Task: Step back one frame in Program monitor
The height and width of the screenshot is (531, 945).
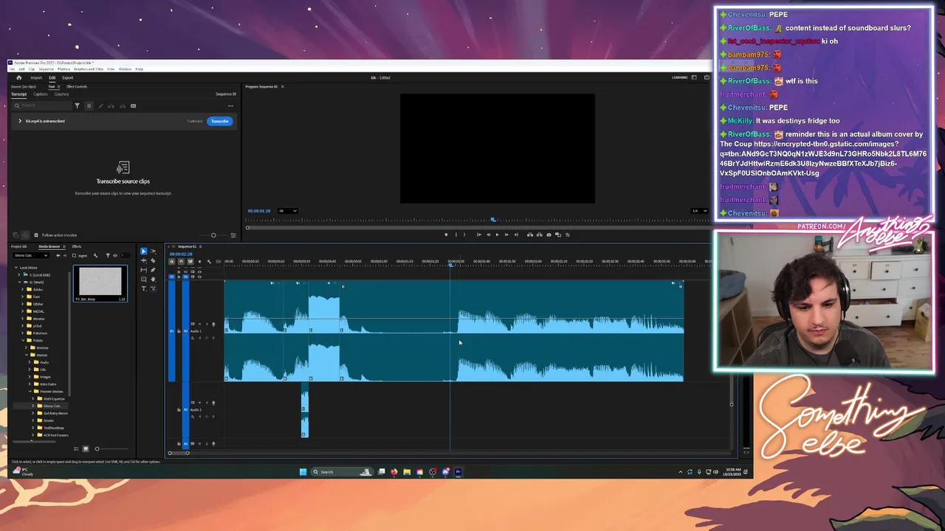Action: click(488, 235)
